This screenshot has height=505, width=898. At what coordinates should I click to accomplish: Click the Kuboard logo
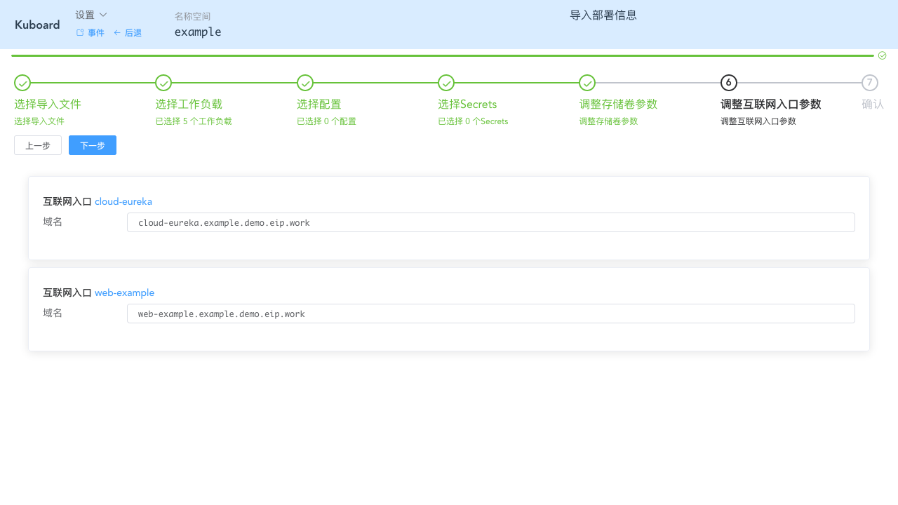tap(36, 25)
